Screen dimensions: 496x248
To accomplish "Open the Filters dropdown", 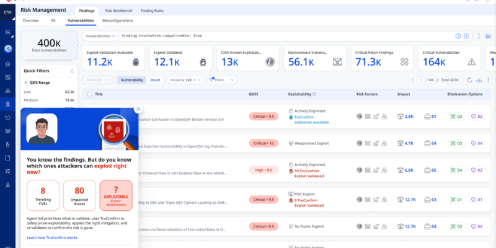I will [x=222, y=80].
